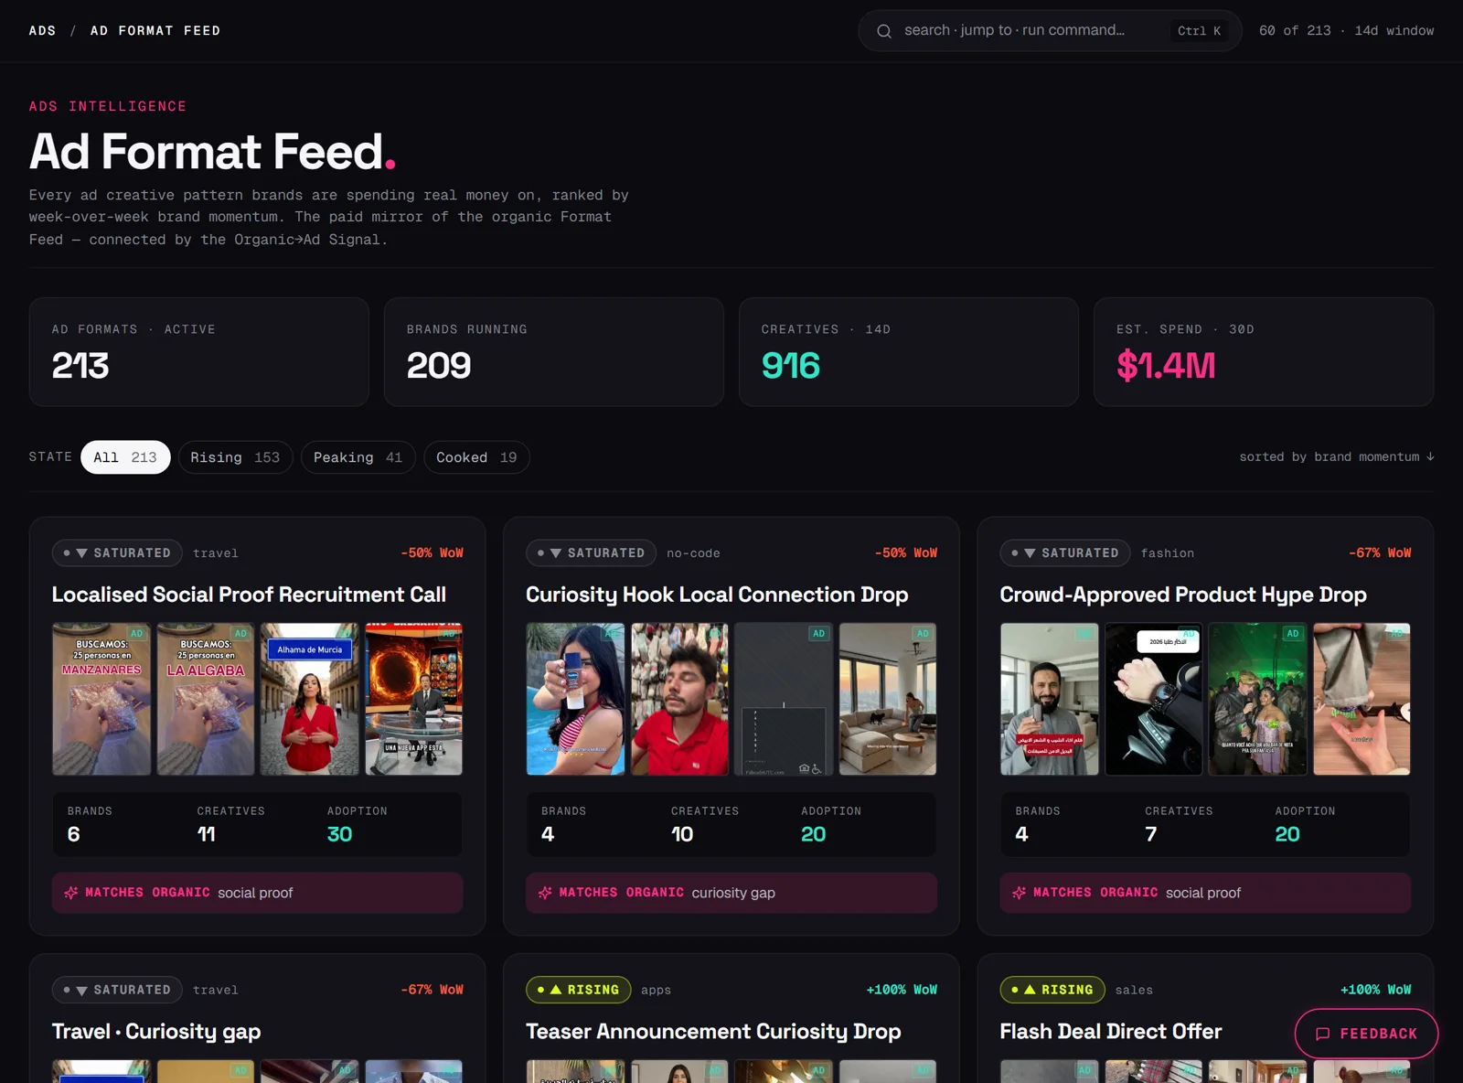Image resolution: width=1463 pixels, height=1083 pixels.
Task: Click +100% WoW on Teaser Announcement card
Action: tap(902, 990)
